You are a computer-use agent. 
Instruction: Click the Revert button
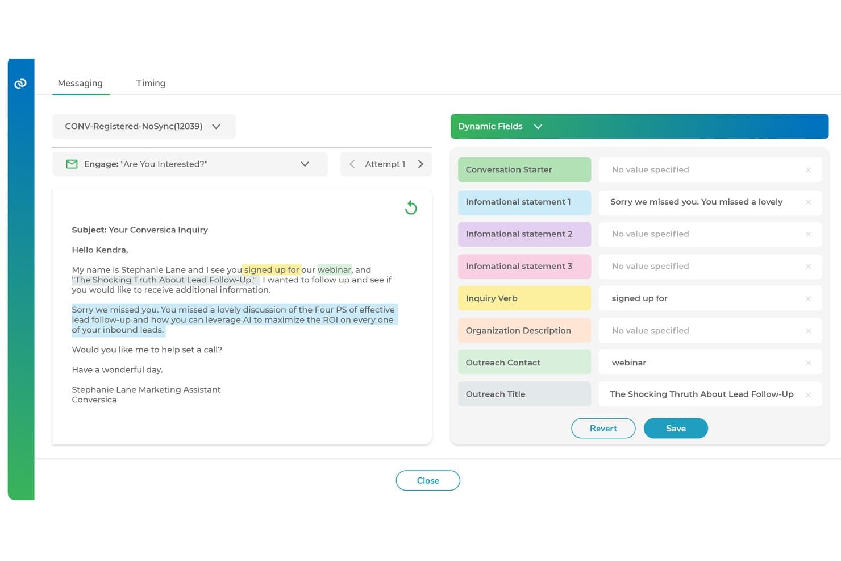click(603, 429)
